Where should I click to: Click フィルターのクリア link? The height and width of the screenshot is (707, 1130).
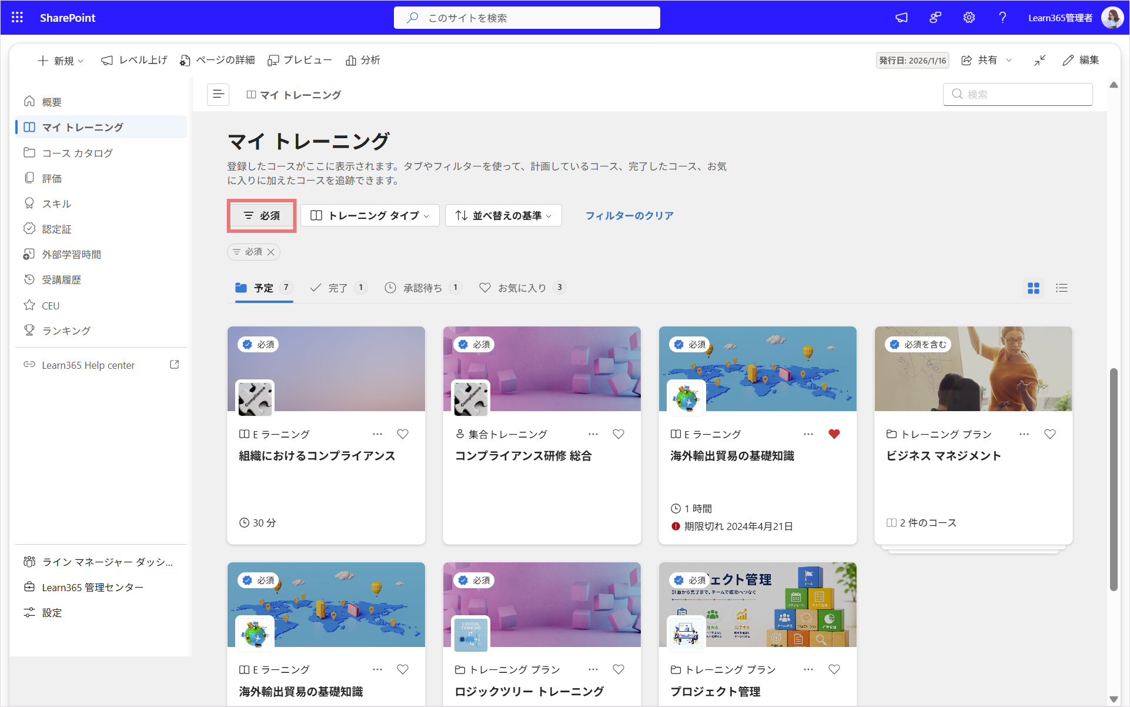coord(630,215)
